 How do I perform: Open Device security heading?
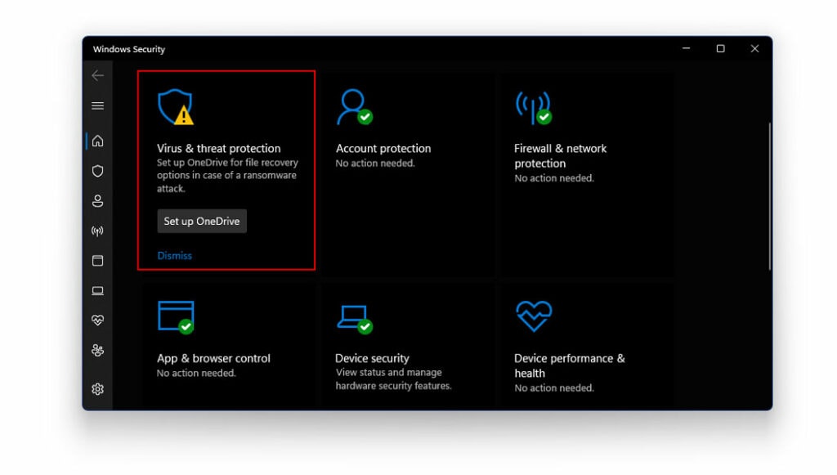coord(372,359)
